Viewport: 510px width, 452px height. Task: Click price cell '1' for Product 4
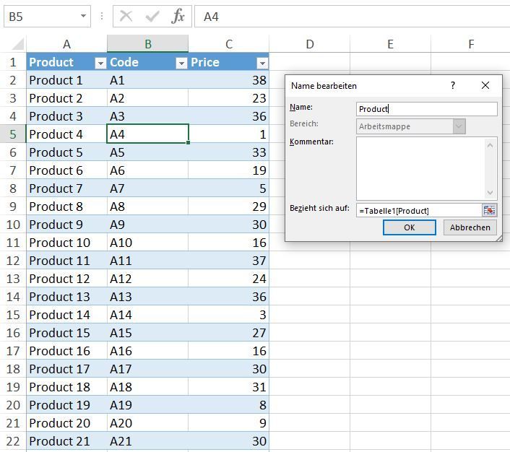point(229,134)
